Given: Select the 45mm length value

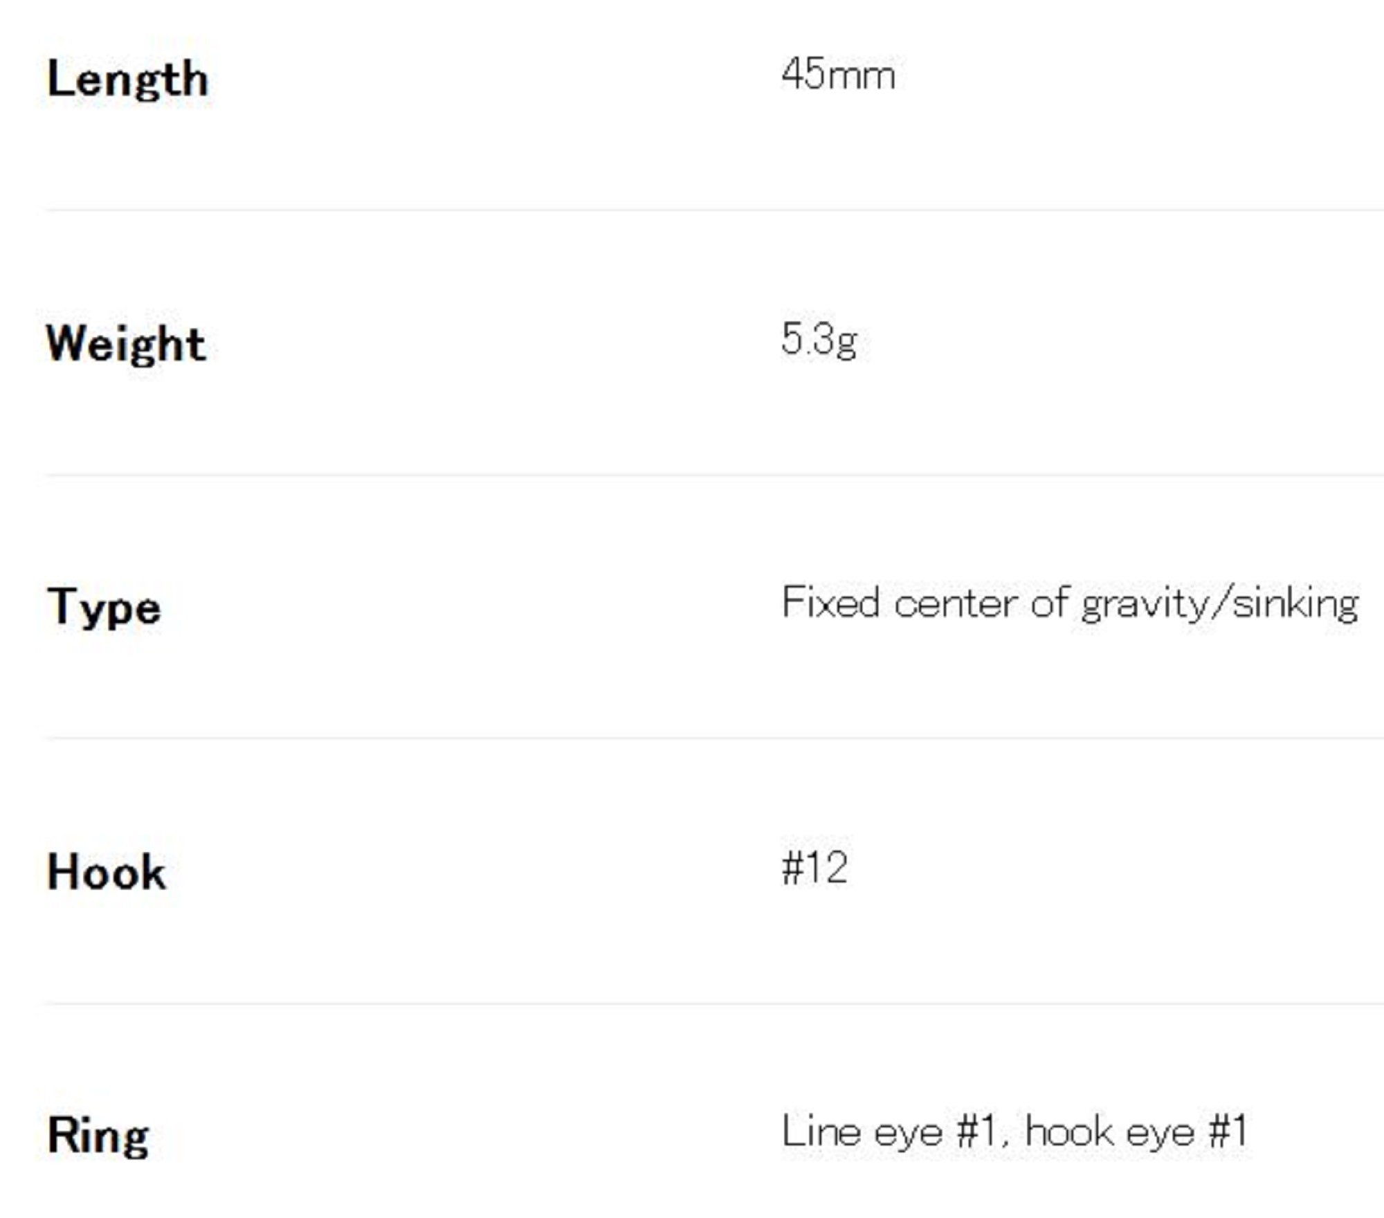Looking at the screenshot, I should pyautogui.click(x=837, y=75).
